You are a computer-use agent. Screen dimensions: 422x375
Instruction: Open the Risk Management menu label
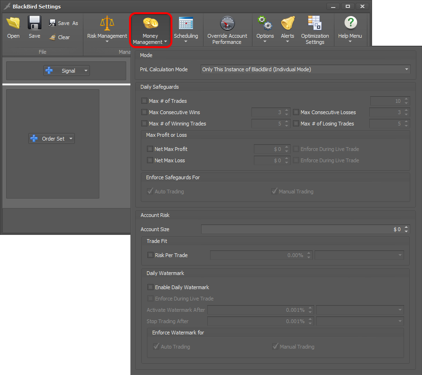point(107,36)
